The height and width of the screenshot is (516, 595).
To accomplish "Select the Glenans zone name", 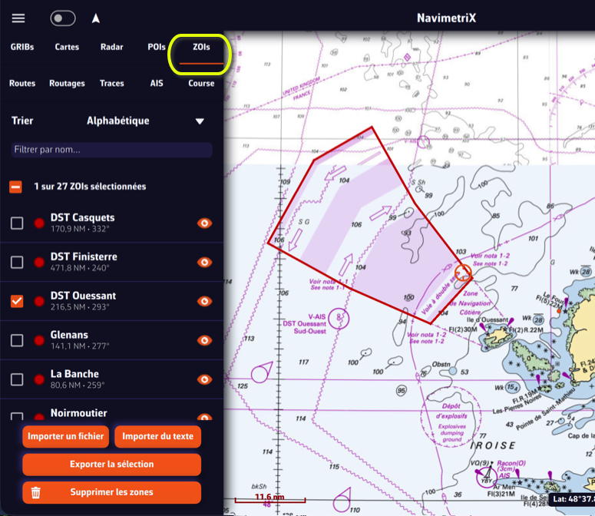I will point(69,335).
